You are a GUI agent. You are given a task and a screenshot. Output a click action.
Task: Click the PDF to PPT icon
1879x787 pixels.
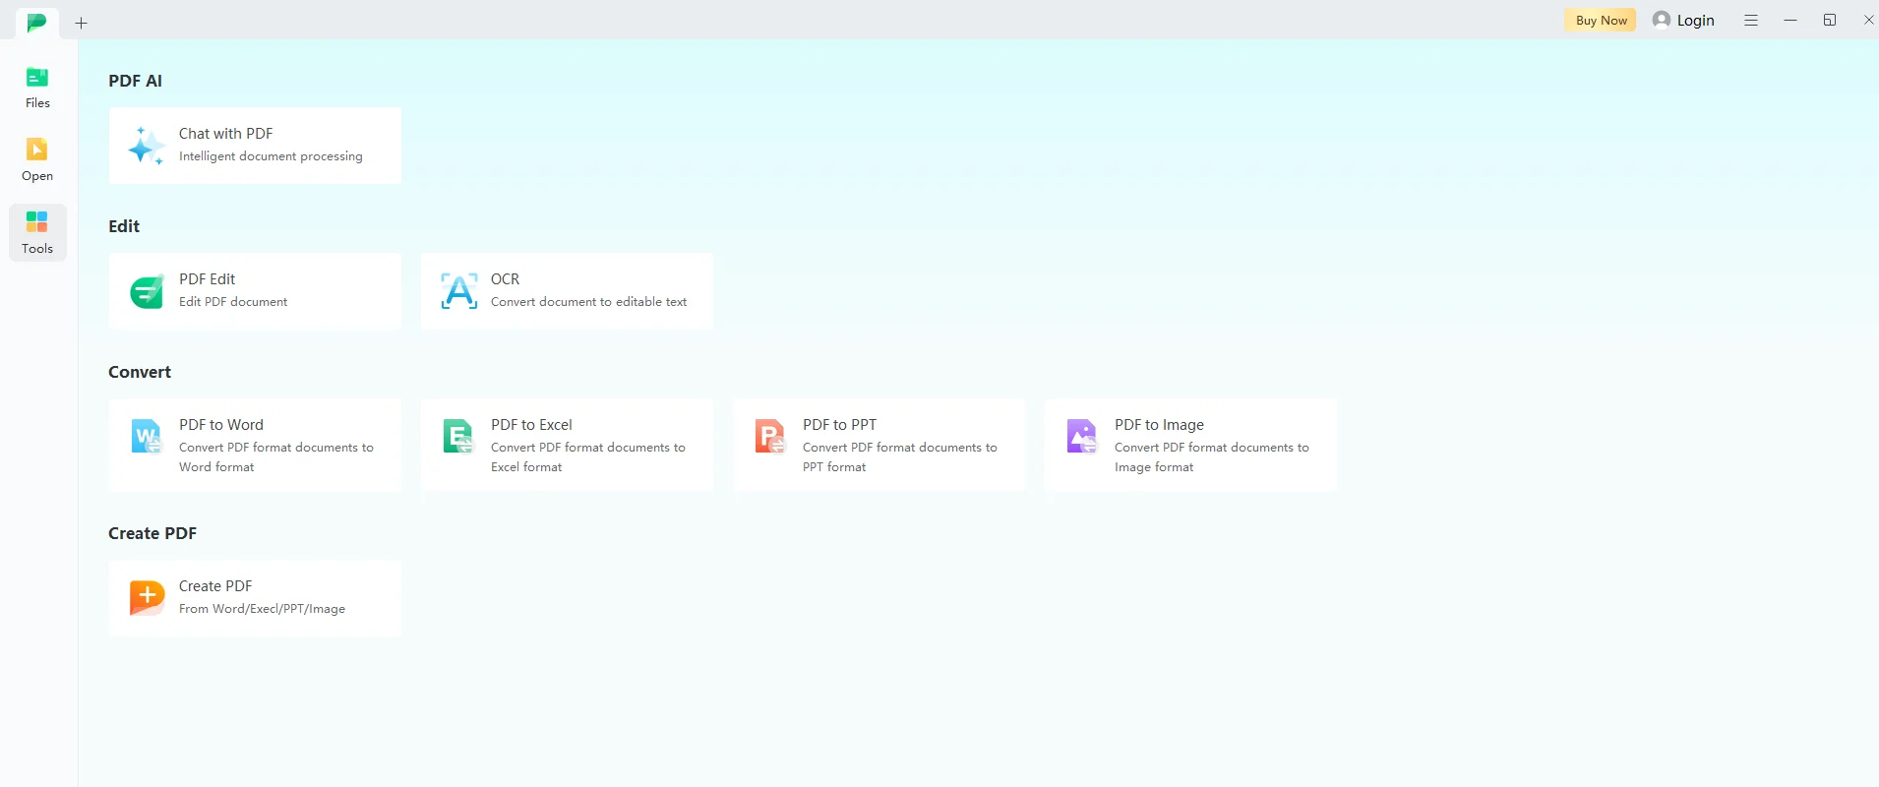pyautogui.click(x=770, y=436)
